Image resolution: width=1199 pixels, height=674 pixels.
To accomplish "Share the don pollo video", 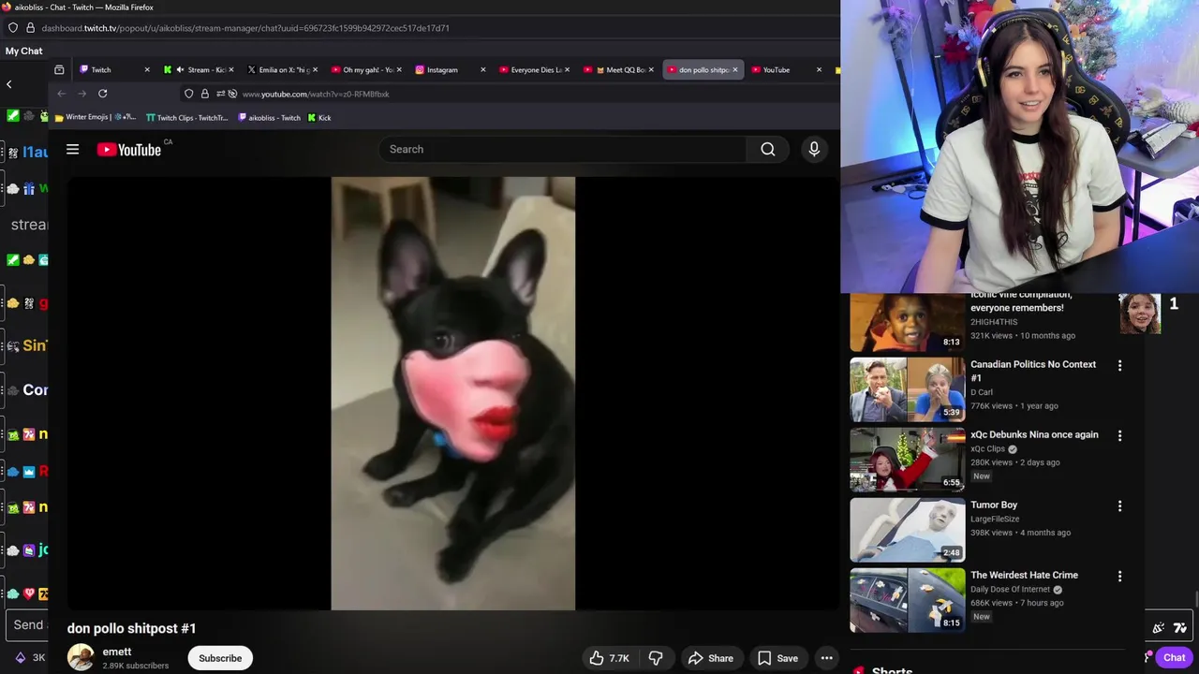I will point(711,658).
